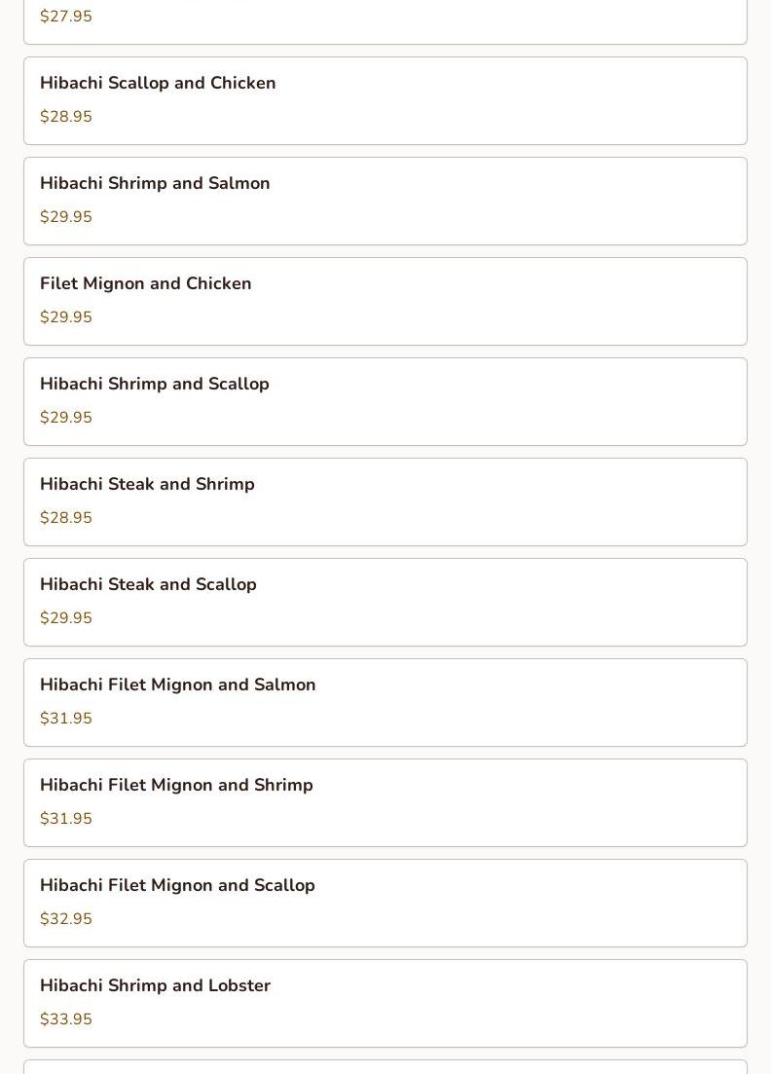Image resolution: width=771 pixels, height=1074 pixels.
Task: Click the $27.95 price at top
Action: (66, 17)
